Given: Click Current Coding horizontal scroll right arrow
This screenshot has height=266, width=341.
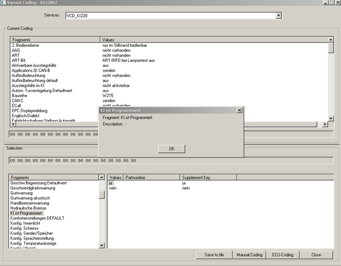Looking at the screenshot, I should click(x=325, y=124).
